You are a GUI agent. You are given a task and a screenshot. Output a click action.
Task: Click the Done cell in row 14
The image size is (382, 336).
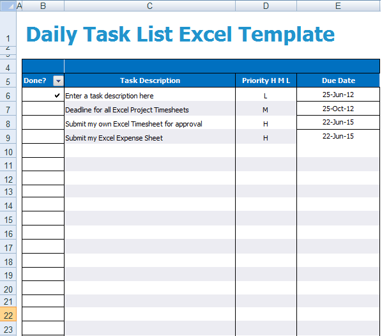point(43,204)
